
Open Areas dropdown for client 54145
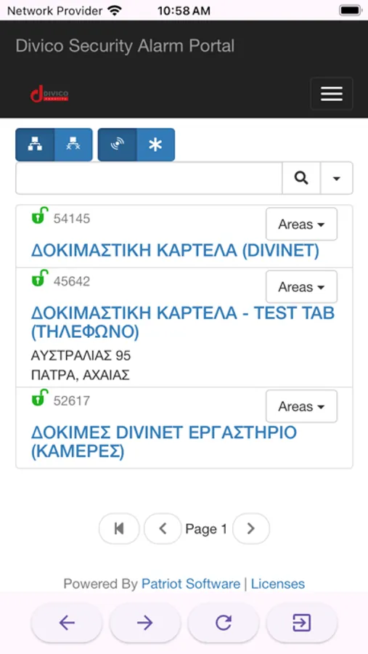point(301,225)
